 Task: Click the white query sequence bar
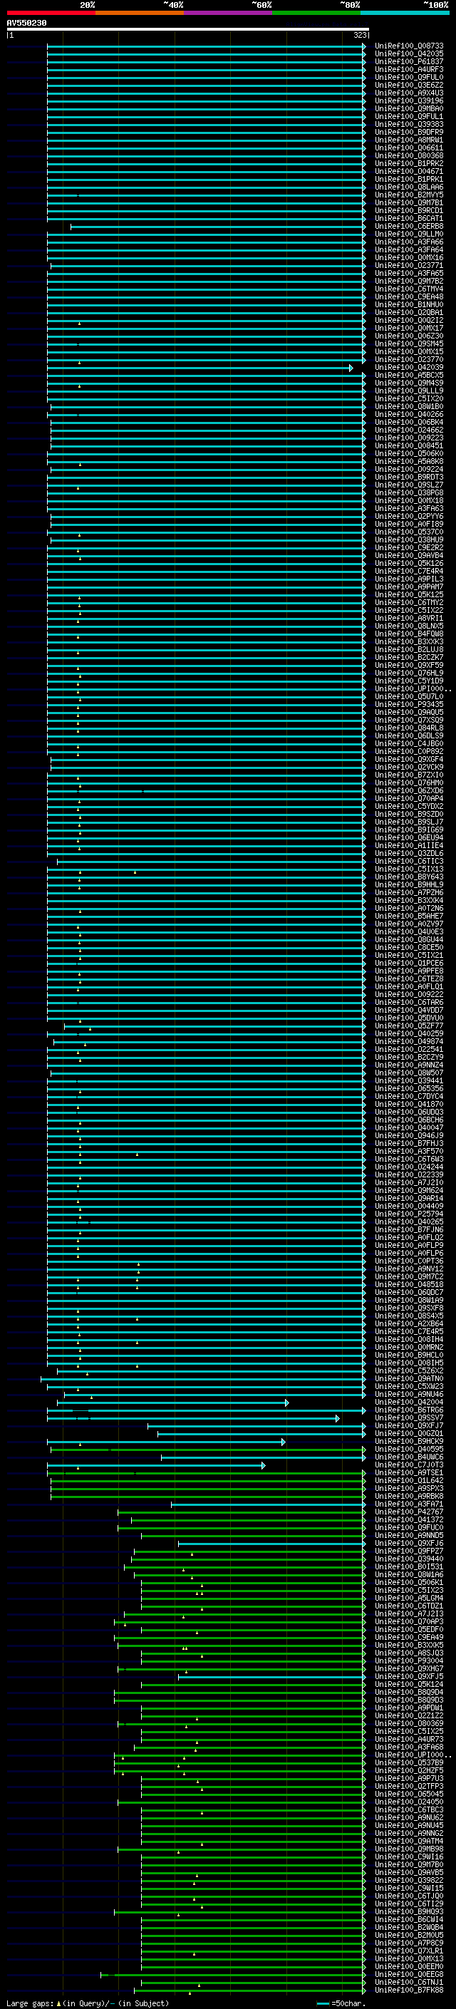[x=188, y=29]
